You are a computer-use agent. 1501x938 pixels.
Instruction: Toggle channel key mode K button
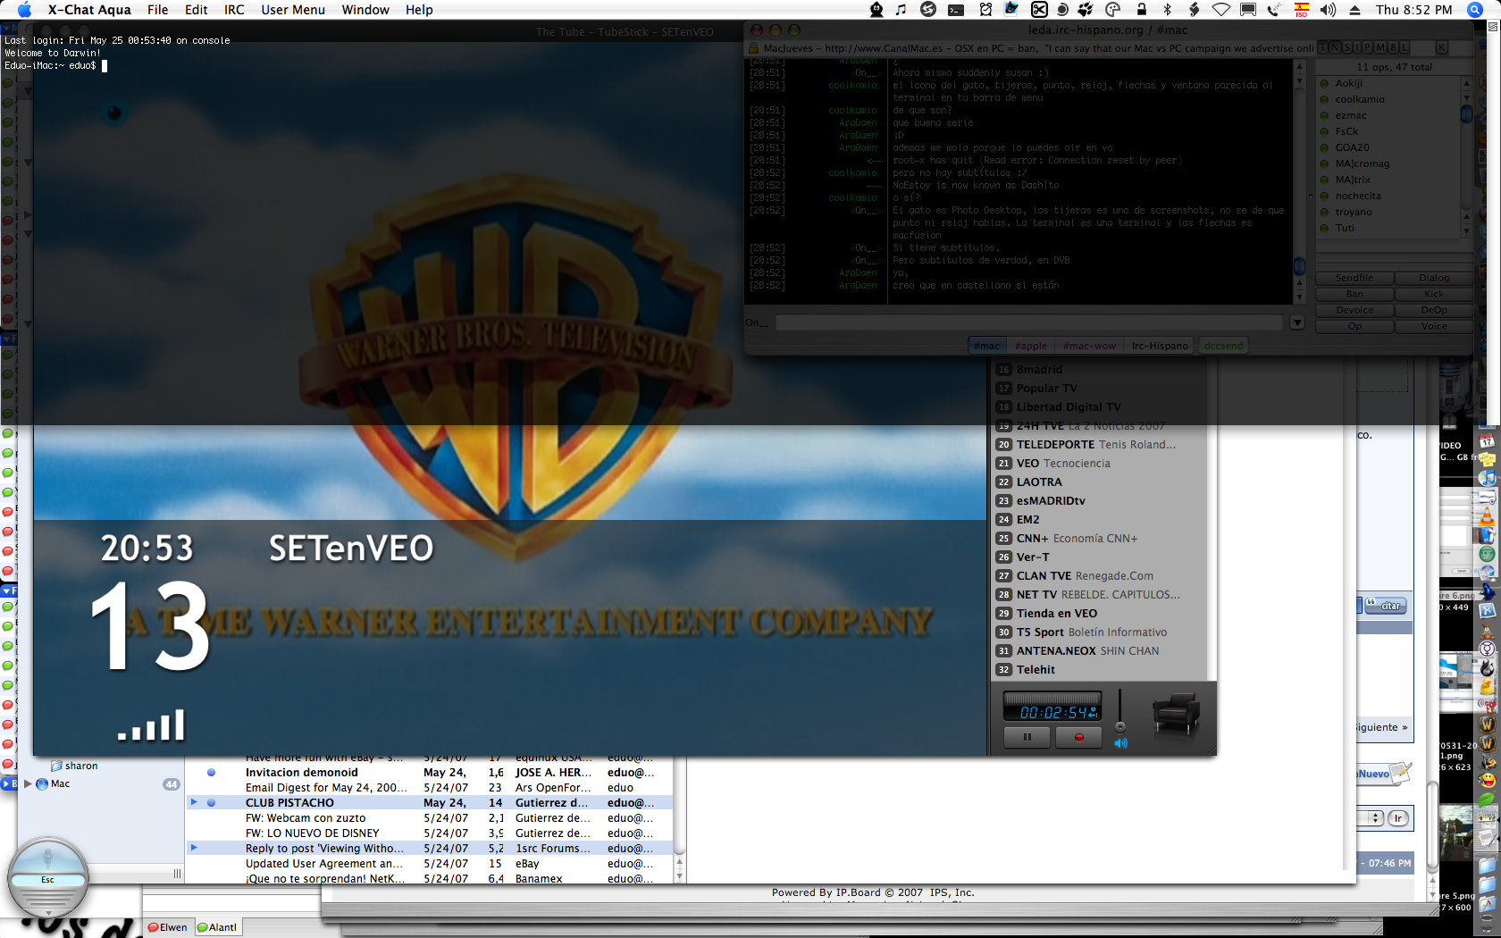[1441, 47]
